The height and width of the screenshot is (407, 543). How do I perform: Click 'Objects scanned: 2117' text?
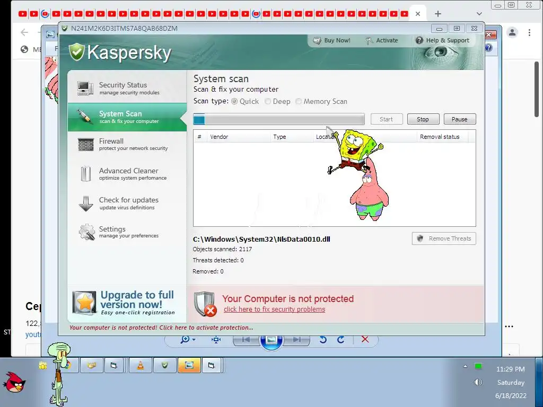coord(222,249)
